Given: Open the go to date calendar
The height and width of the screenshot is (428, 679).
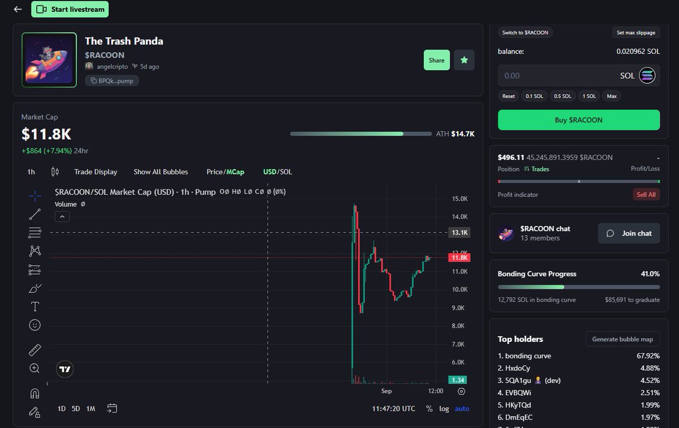Looking at the screenshot, I should tap(112, 408).
